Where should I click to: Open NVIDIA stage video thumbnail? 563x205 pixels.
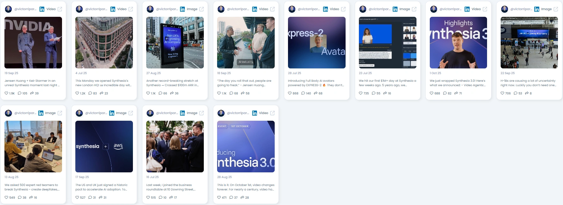click(33, 42)
